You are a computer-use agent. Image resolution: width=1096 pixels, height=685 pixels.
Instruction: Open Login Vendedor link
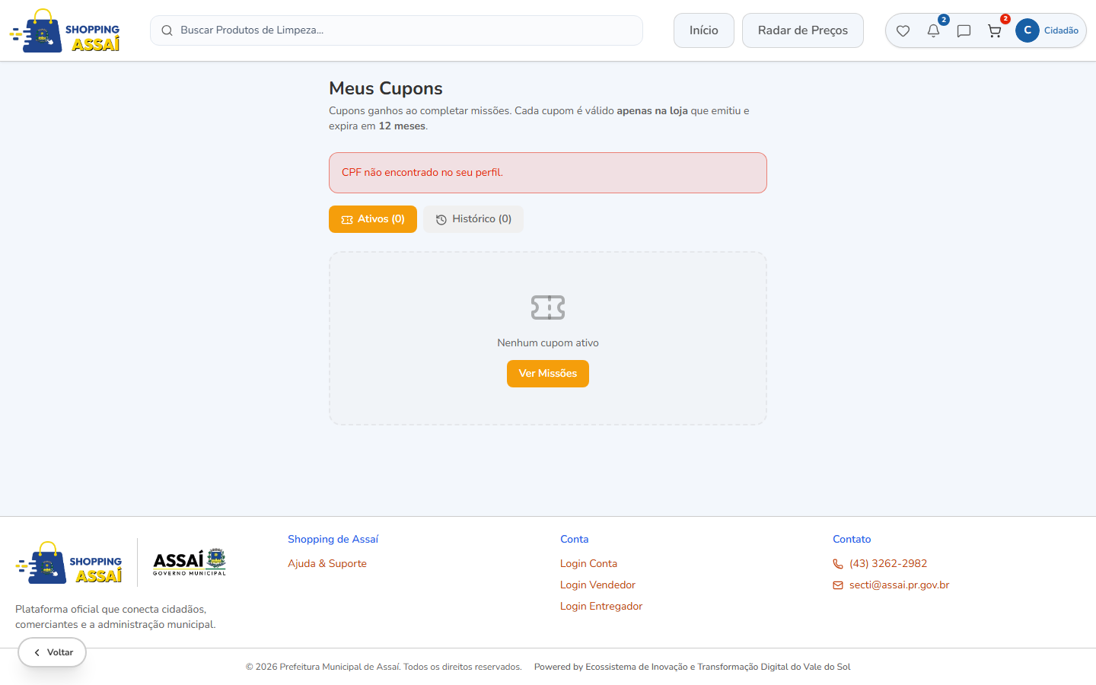coord(597,585)
